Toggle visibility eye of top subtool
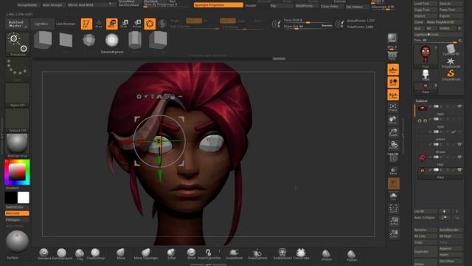The height and width of the screenshot is (266, 472). [x=459, y=106]
